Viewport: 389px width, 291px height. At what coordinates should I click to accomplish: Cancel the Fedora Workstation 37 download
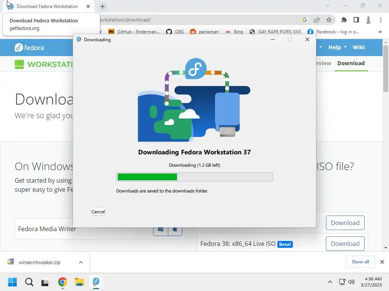pyautogui.click(x=98, y=211)
